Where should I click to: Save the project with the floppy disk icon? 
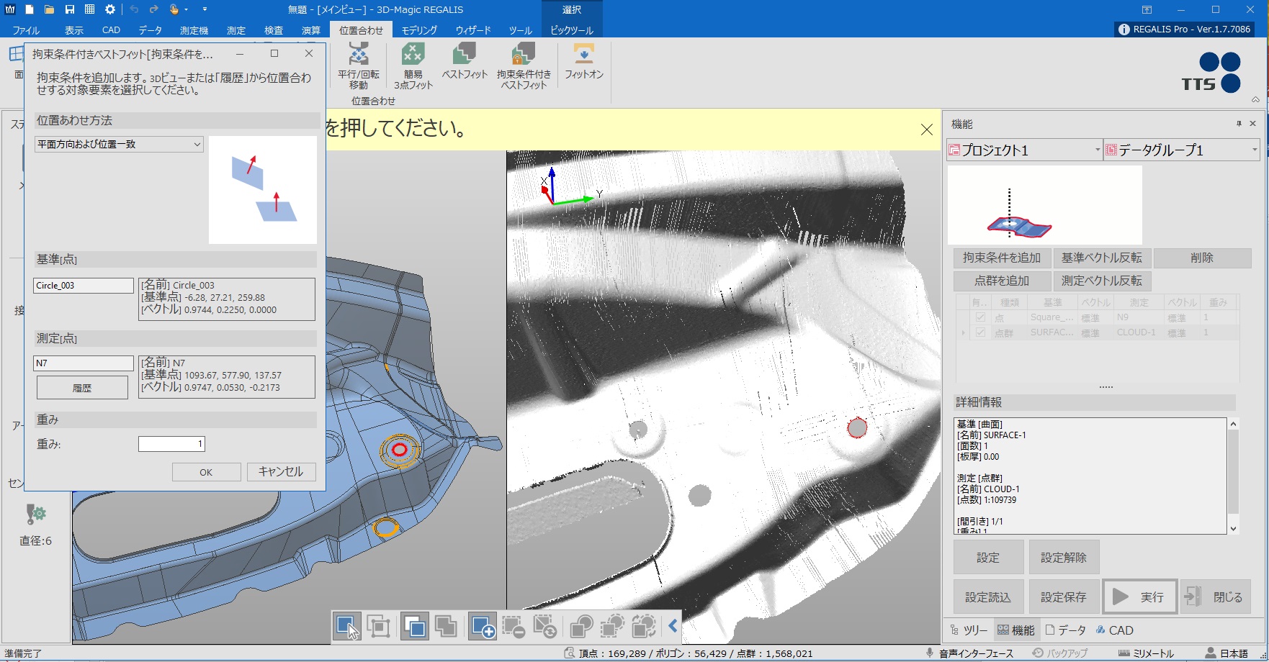69,9
